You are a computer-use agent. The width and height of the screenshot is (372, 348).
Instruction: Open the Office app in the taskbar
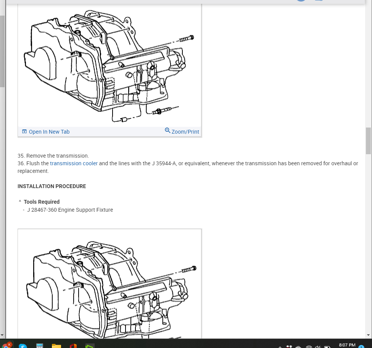(73, 346)
